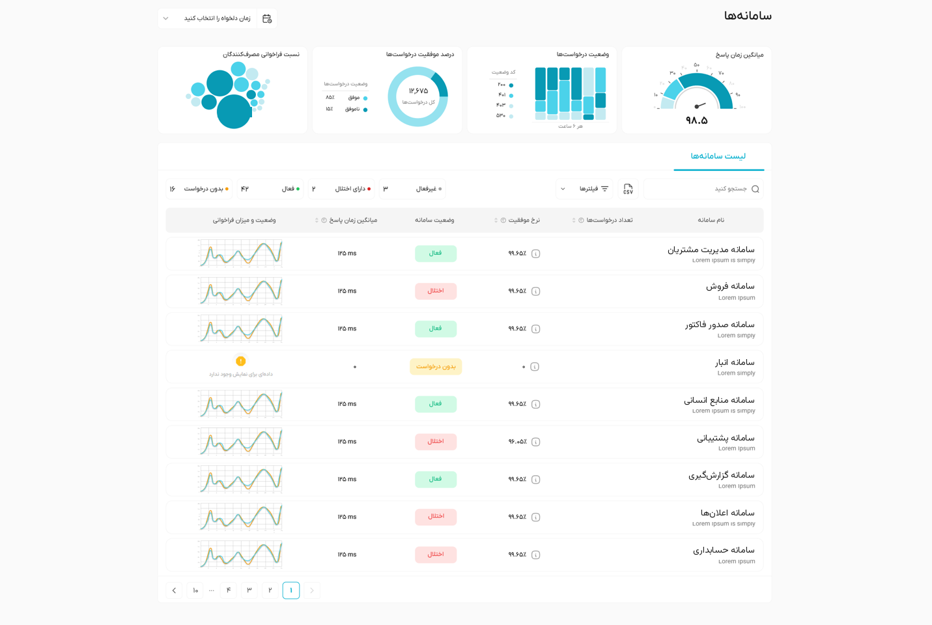The width and height of the screenshot is (932, 625).
Task: Click info icon in سامانه گزارش‌گیری row
Action: (x=535, y=480)
